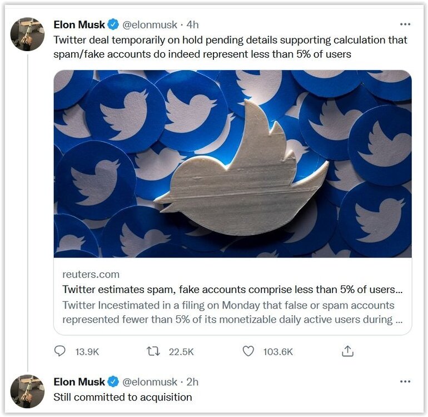Click the verified badge on second tweet
The width and height of the screenshot is (428, 417).
click(x=113, y=381)
